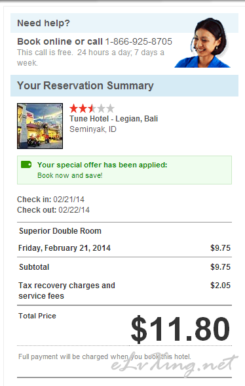245x386 pixels.
Task: Click the special offer applied banner
Action: coord(124,170)
